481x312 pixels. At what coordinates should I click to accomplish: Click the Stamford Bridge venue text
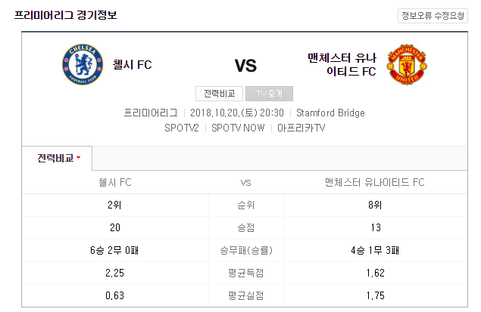coord(330,113)
